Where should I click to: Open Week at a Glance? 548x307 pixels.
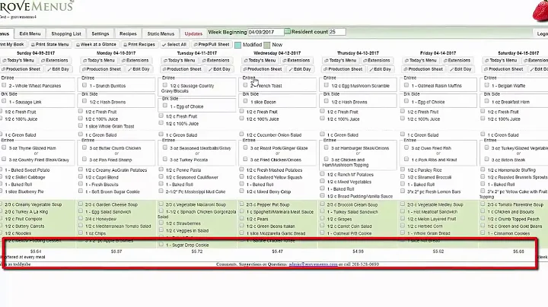pos(96,45)
